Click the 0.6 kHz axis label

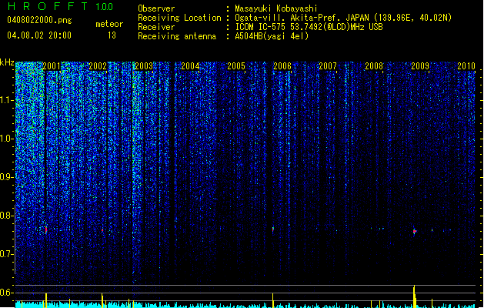point(6,293)
